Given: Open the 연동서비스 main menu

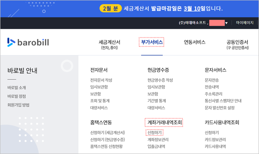Looking at the screenshot, I should pos(195,42).
